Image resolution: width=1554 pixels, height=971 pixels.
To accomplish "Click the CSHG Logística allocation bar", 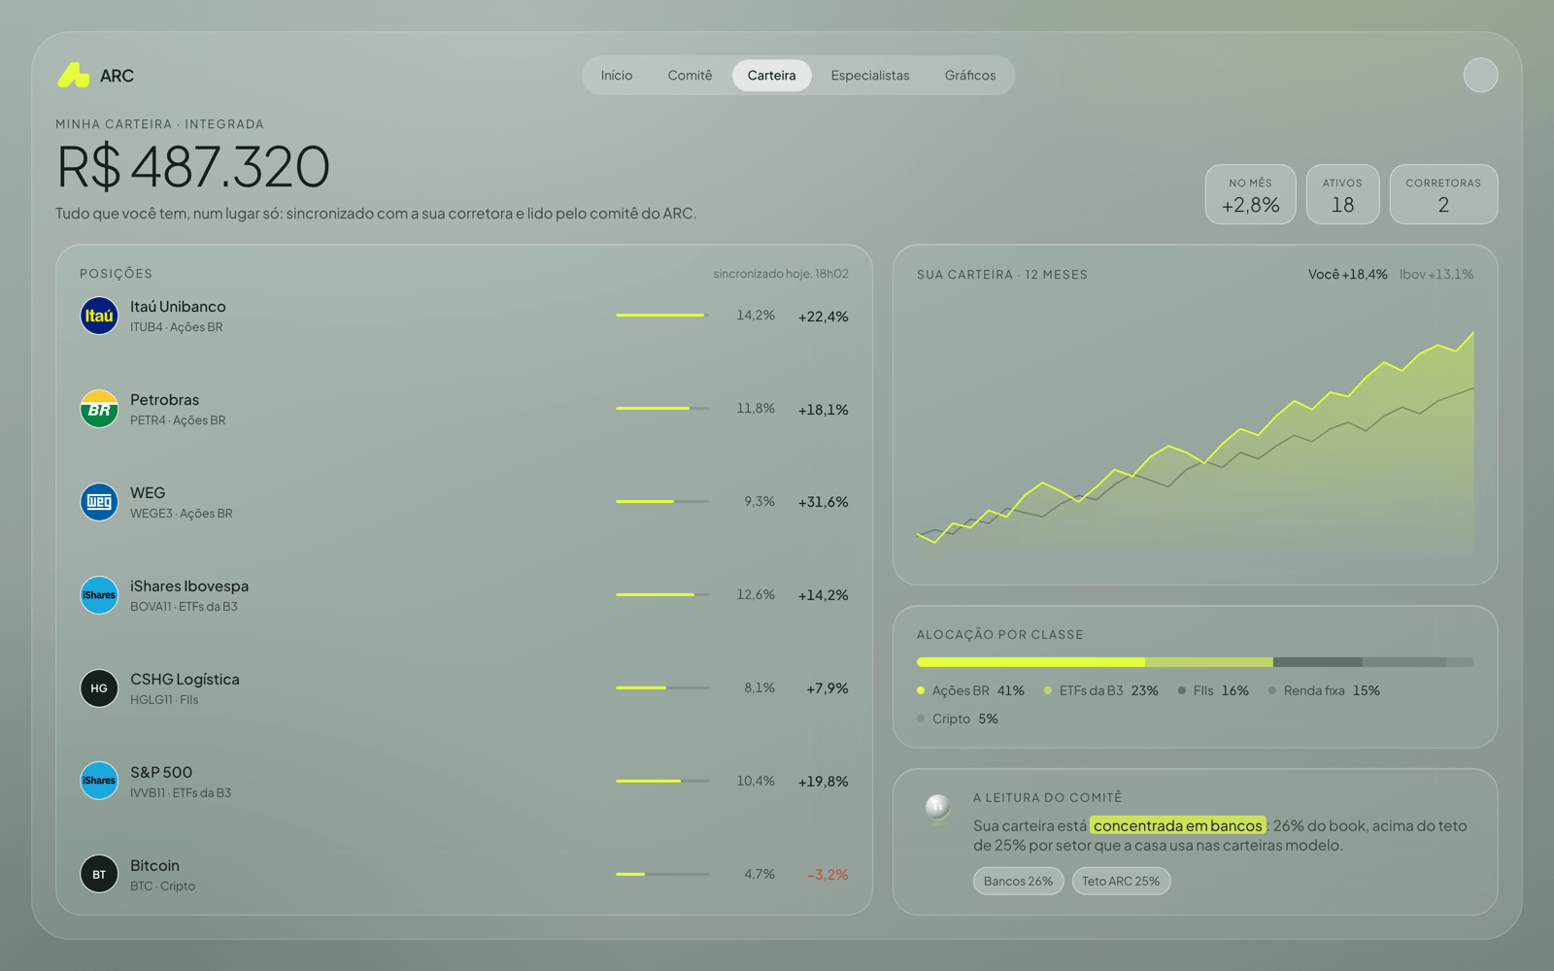I will (662, 687).
